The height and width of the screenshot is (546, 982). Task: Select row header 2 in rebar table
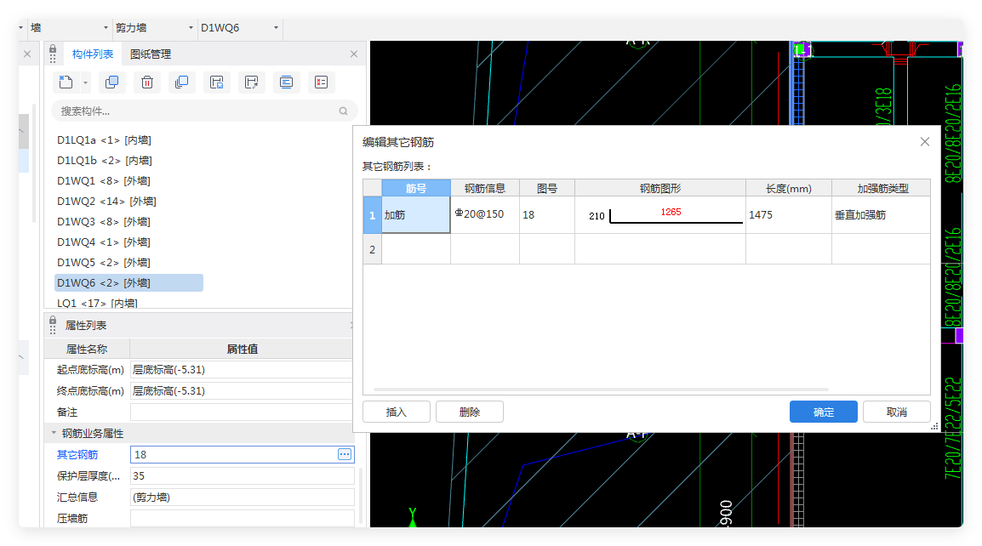(x=372, y=249)
